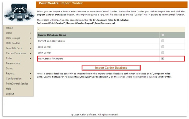Screen dimensions: 189x119
Task: Open the Template Sets menu item
Action: [14, 48]
